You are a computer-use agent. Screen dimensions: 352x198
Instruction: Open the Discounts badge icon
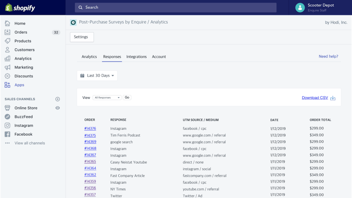tap(7, 76)
